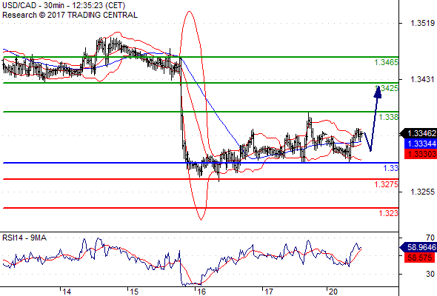
Task: Click the dark blue forecast arrow head
Action: 378,92
